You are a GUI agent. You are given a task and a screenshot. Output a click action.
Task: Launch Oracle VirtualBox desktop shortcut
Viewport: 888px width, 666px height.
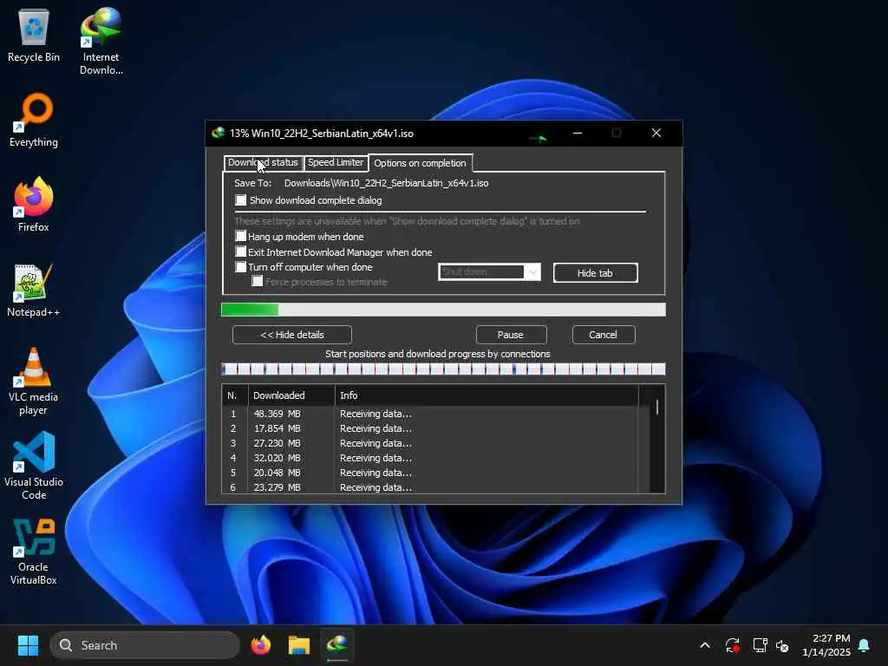point(34,552)
